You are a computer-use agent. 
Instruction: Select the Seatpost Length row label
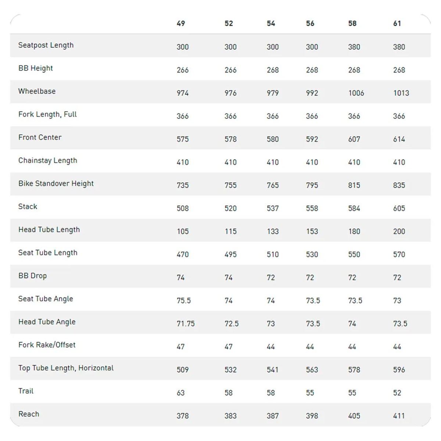(46, 45)
